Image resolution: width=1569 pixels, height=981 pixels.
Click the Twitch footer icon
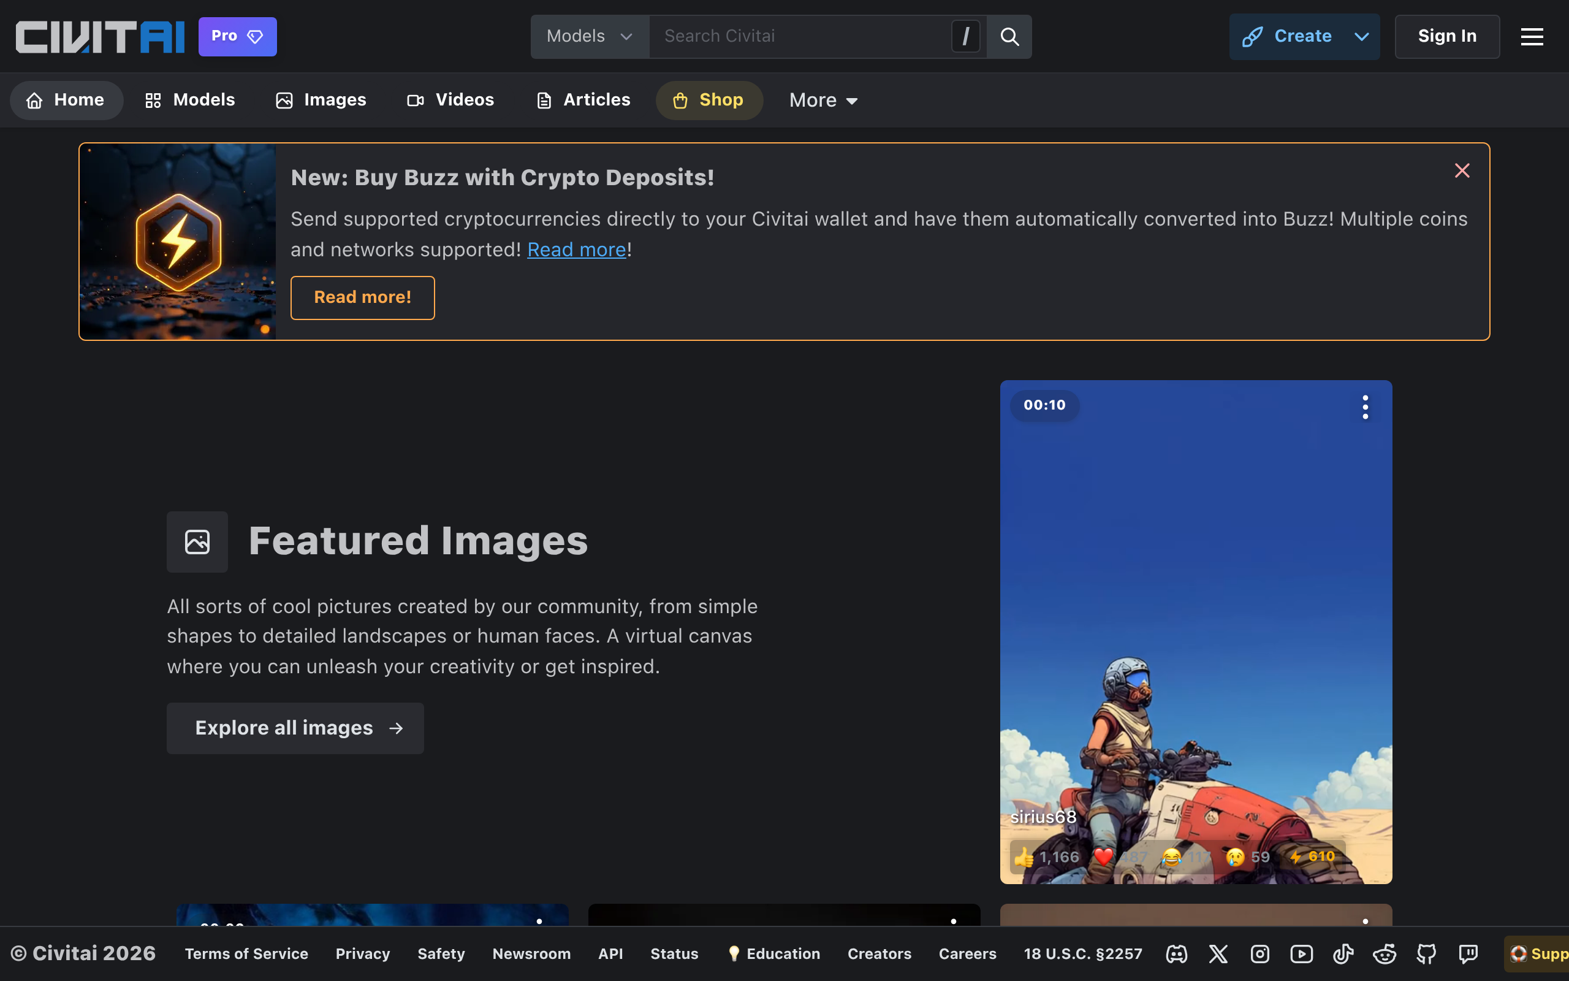[1468, 954]
